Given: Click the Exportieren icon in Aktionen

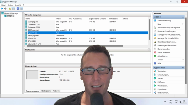Looking at the screenshot, I should coord(155,89).
